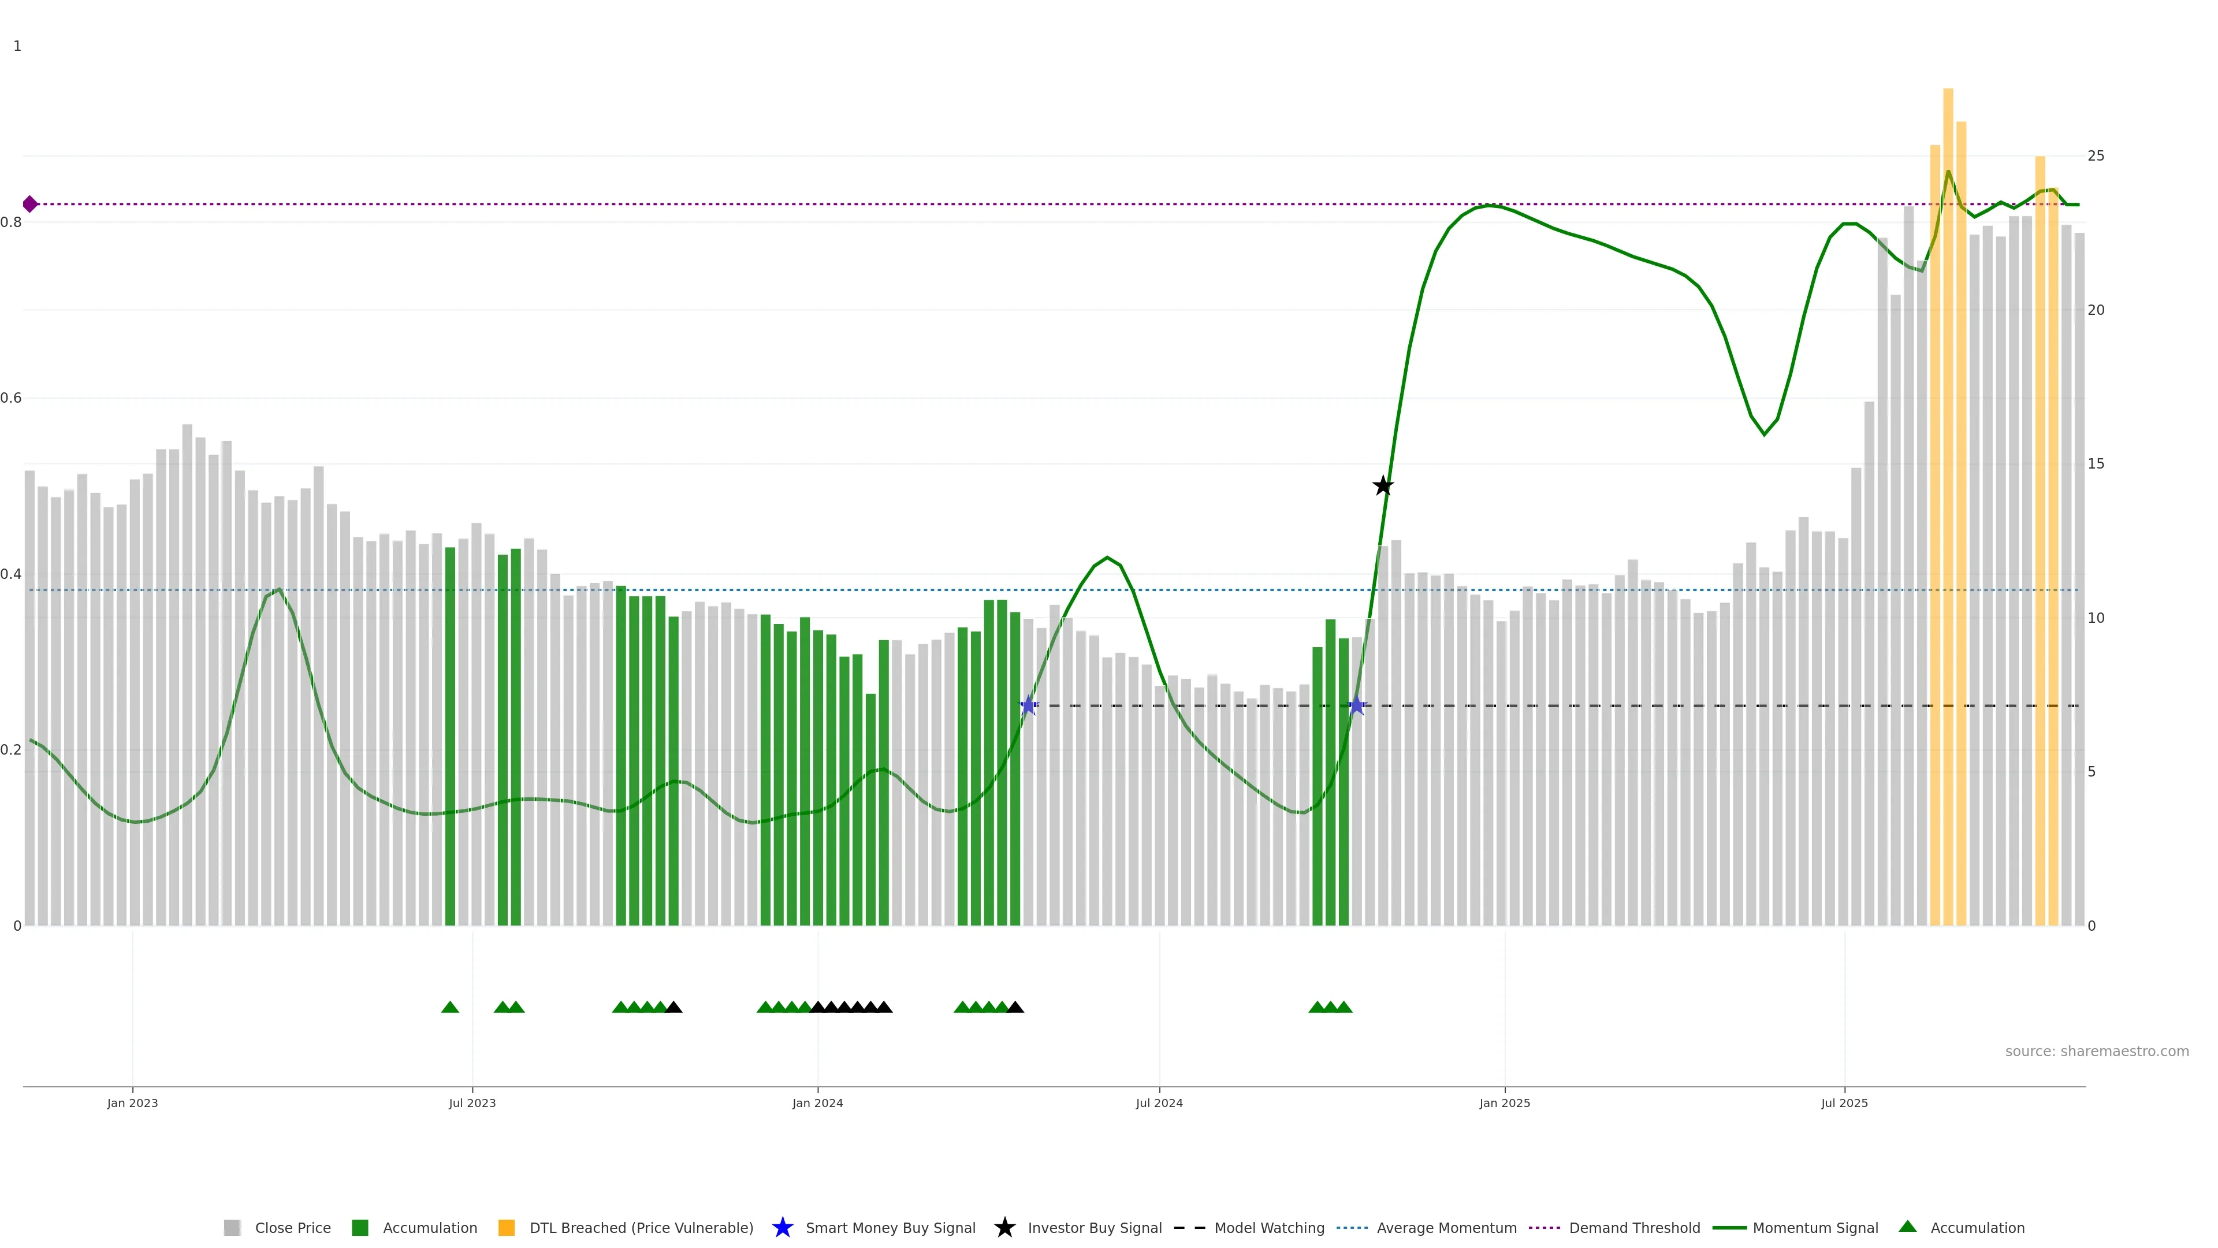2218x1248 pixels.
Task: Click the Jan 2024 axis label
Action: pyautogui.click(x=817, y=1102)
